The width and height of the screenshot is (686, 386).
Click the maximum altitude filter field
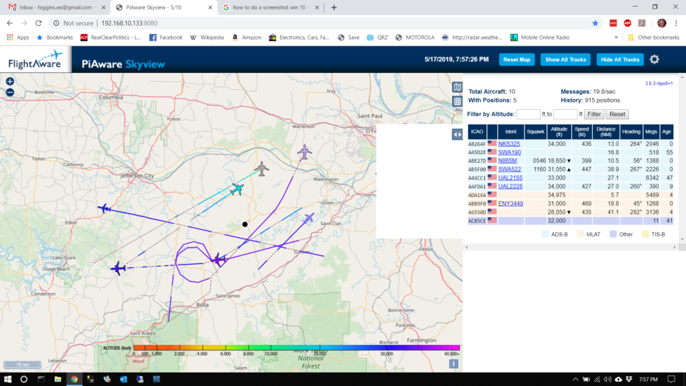(565, 114)
